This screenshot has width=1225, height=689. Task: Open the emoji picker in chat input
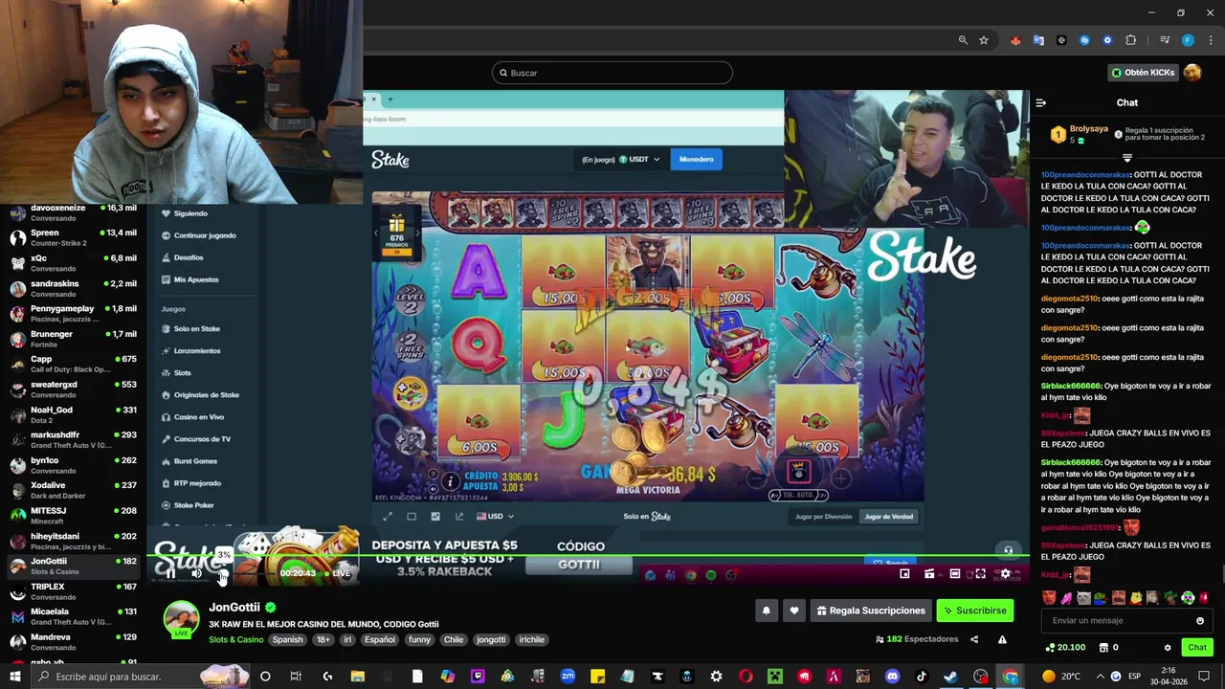[1200, 620]
